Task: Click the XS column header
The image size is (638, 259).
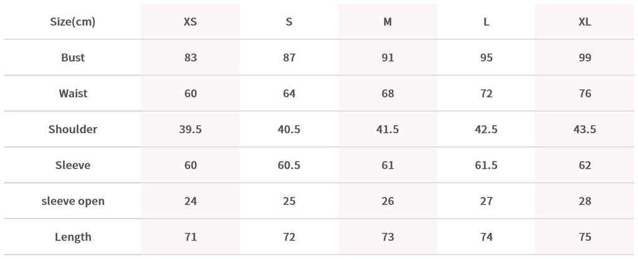Action: point(190,22)
